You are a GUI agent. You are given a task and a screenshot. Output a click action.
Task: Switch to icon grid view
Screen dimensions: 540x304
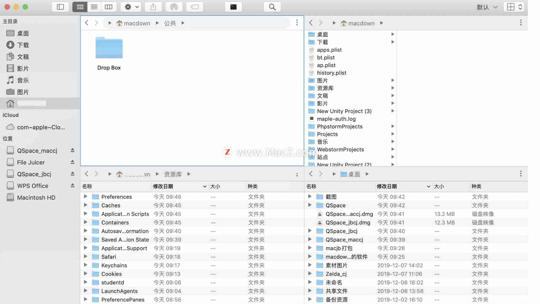tap(80, 7)
